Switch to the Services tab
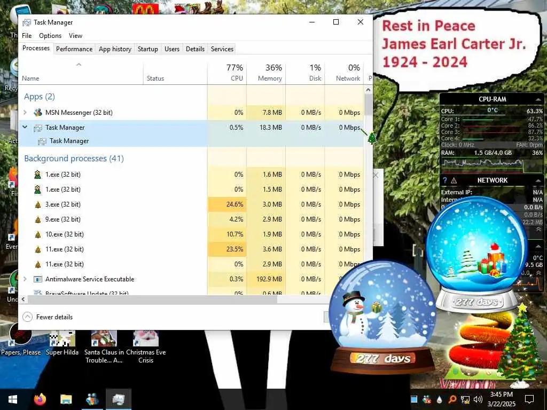The height and width of the screenshot is (410, 547). pos(222,49)
